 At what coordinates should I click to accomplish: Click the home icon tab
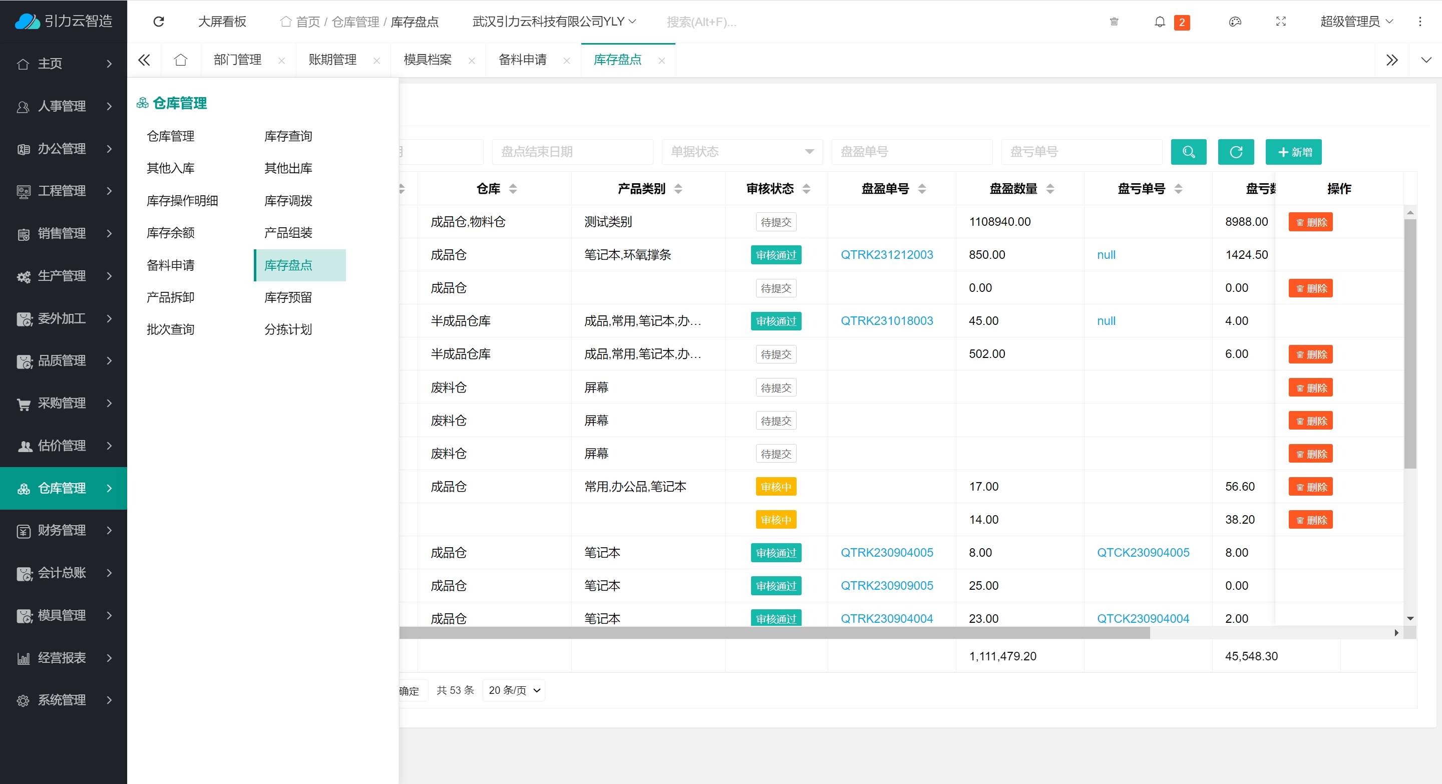[x=180, y=60]
